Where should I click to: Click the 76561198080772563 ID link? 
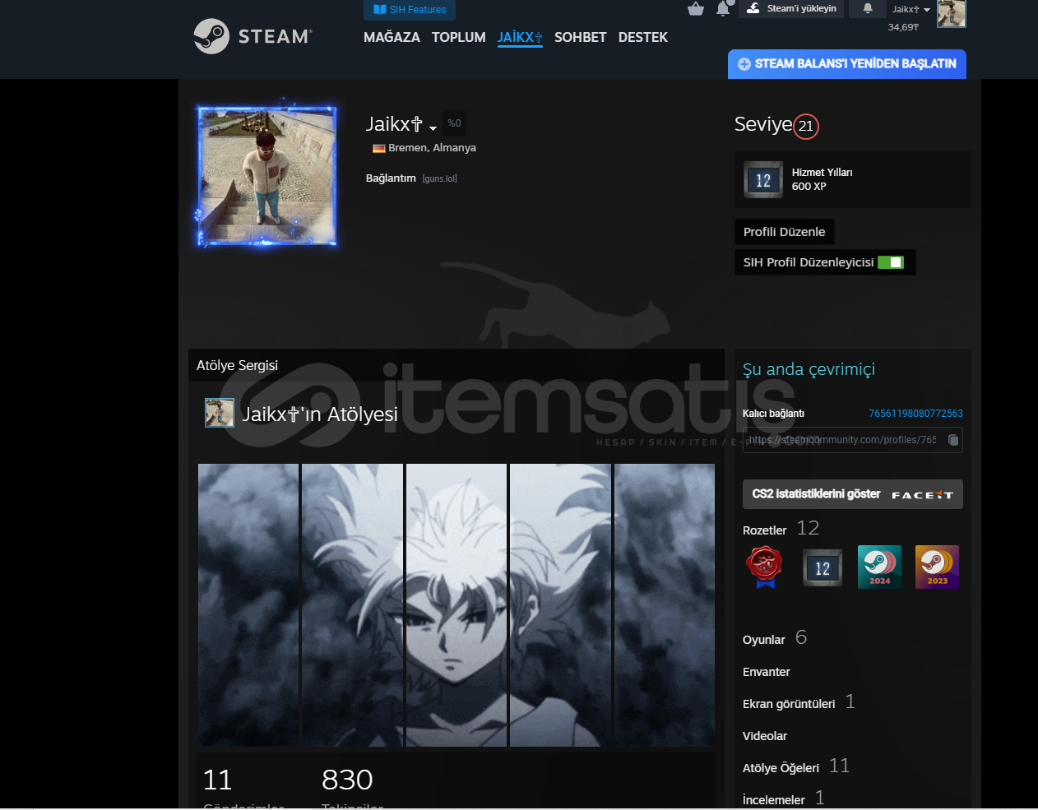pyautogui.click(x=915, y=414)
